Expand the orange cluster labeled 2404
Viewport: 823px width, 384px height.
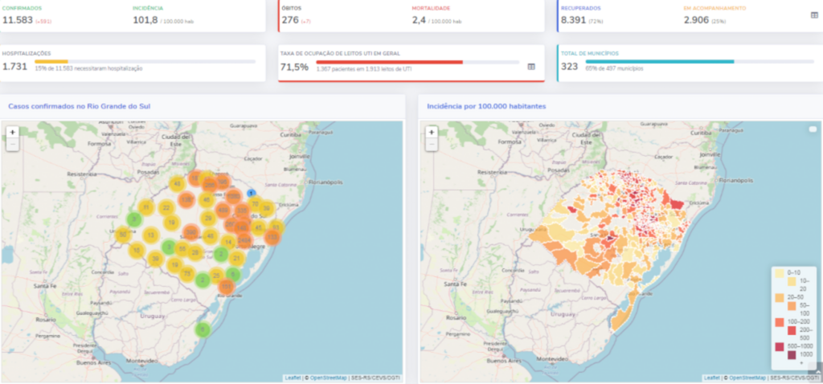click(244, 240)
